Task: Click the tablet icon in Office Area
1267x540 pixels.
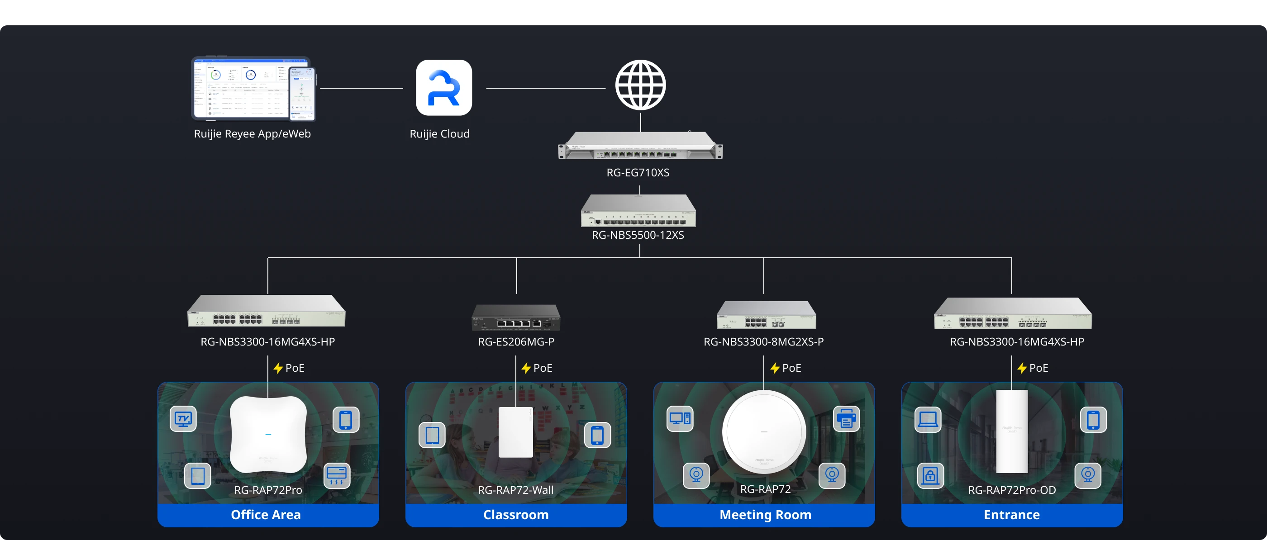Action: (x=197, y=476)
